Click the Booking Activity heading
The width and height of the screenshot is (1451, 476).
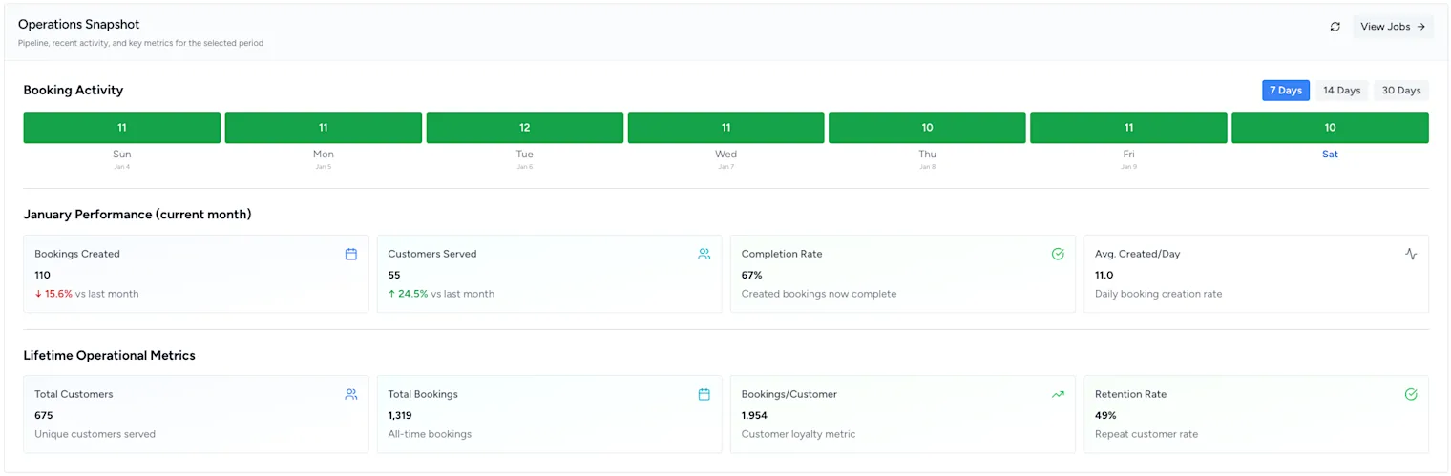coord(74,90)
